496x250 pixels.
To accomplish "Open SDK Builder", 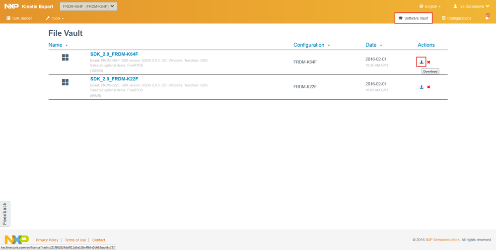I will pyautogui.click(x=19, y=18).
